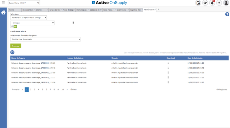Go to Último page
The width and height of the screenshot is (230, 128).
coord(73,89)
